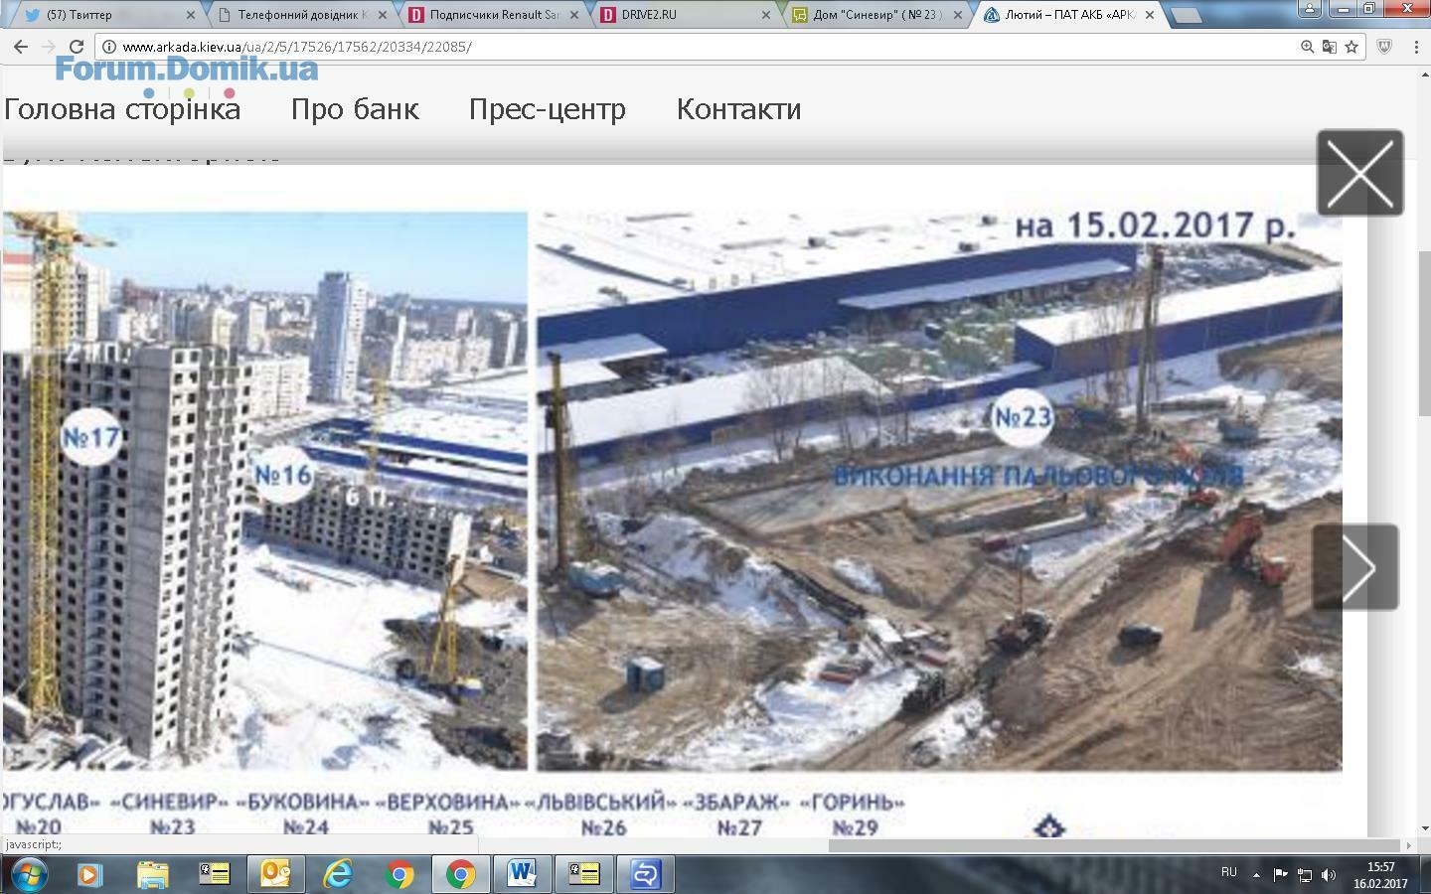The height and width of the screenshot is (894, 1431).
Task: Close the image lightbox with the X button
Action: coord(1359,173)
